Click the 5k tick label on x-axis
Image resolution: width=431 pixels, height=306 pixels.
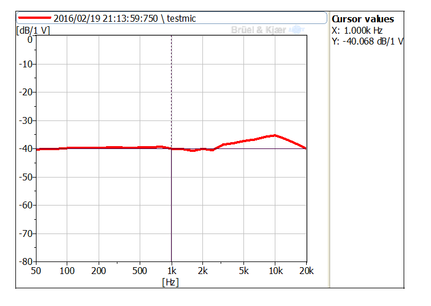pyautogui.click(x=243, y=271)
